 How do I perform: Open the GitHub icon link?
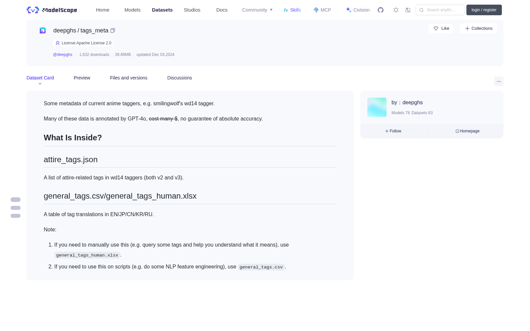tap(381, 10)
